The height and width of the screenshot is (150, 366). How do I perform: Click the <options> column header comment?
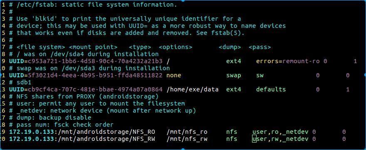176,47
